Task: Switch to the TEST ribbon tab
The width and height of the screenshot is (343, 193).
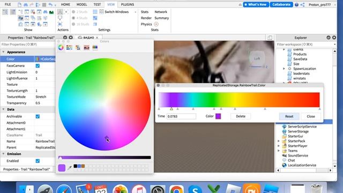Action: pyautogui.click(x=97, y=4)
